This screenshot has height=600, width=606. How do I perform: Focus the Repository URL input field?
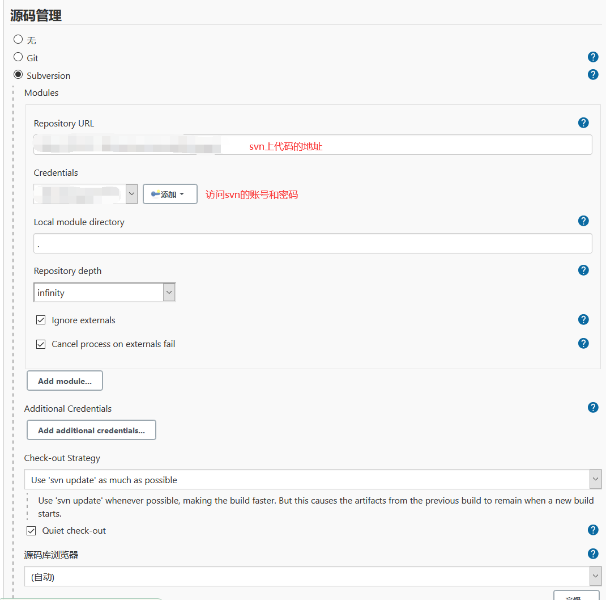313,145
